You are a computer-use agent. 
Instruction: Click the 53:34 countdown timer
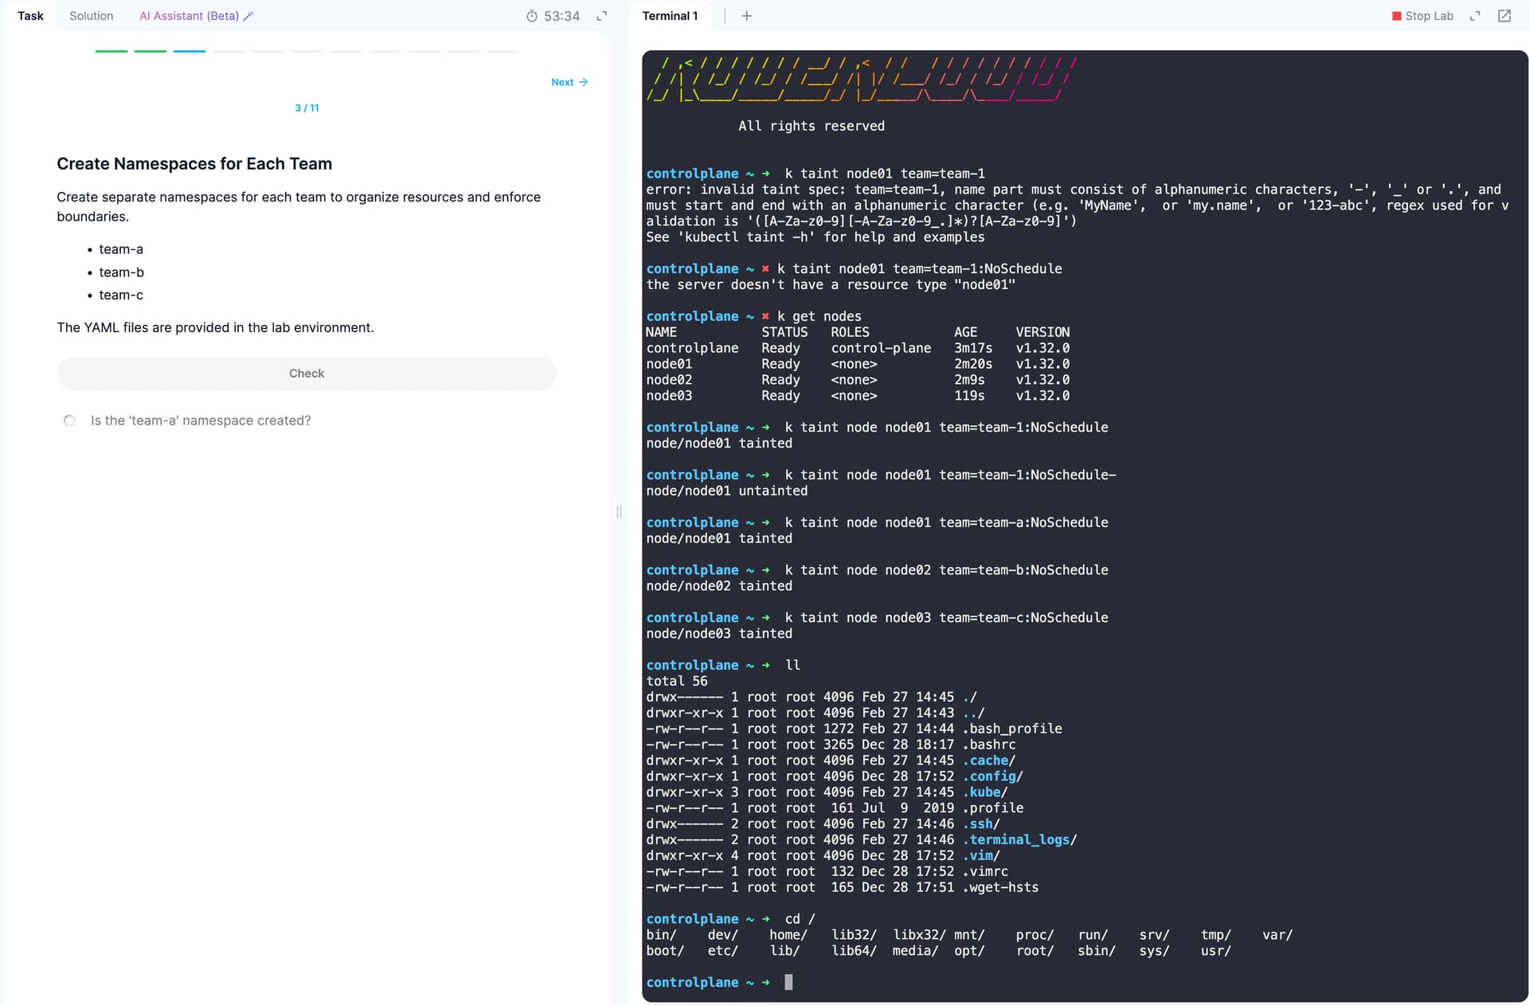[x=561, y=16]
